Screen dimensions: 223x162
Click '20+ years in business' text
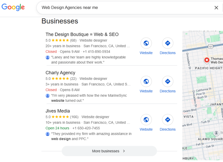click(63, 46)
